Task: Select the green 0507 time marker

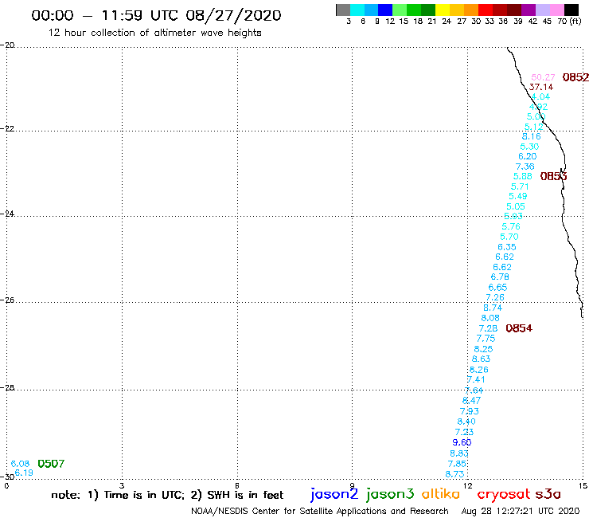Action: (x=51, y=464)
